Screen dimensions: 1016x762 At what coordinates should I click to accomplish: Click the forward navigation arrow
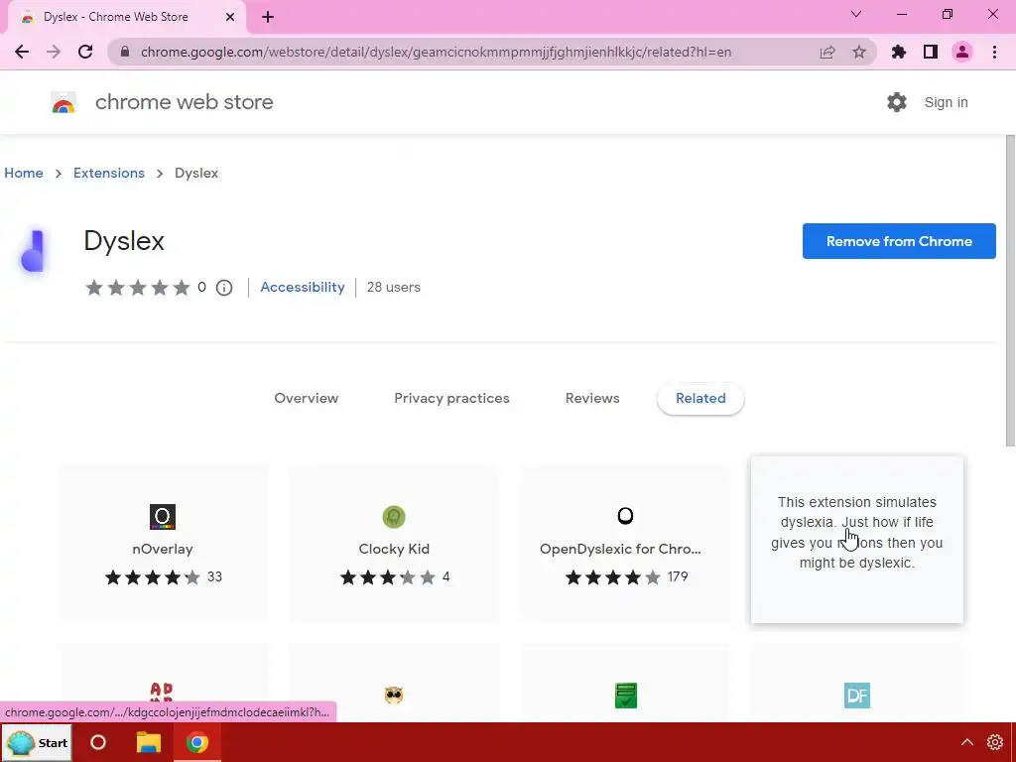[54, 52]
